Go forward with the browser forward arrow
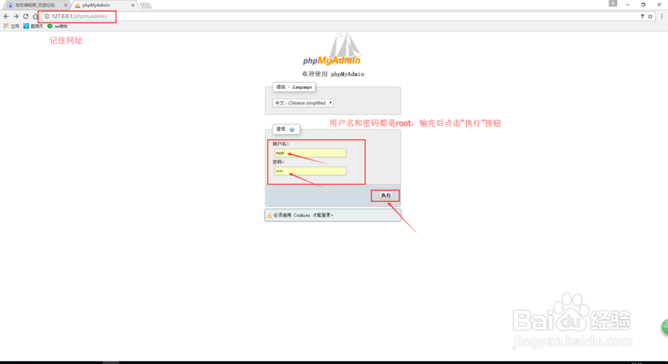Screen dimensions: 668x364 click(x=16, y=16)
